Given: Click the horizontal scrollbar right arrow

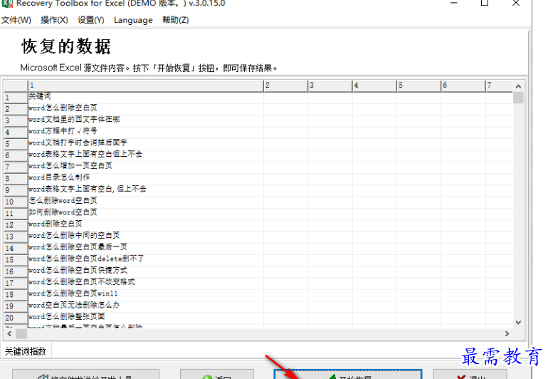Looking at the screenshot, I should pos(507,334).
